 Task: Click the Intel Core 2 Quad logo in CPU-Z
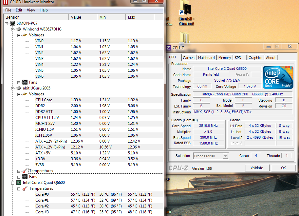278,78
